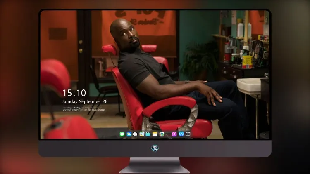Open the photo gallery app in dock

162,134
